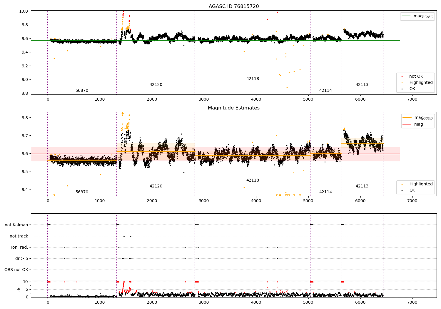Click OBSID label 56870 in the top plot
The height and width of the screenshot is (309, 441).
[x=82, y=91]
